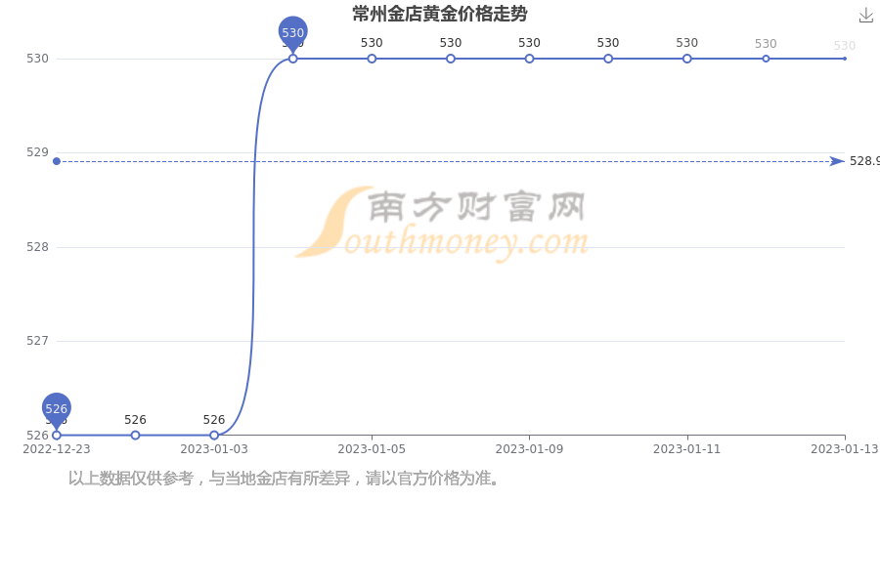The image size is (880, 586).
Task: Select the 526 point between 2022-12-23 and 2023-01-03
Action: pos(135,436)
